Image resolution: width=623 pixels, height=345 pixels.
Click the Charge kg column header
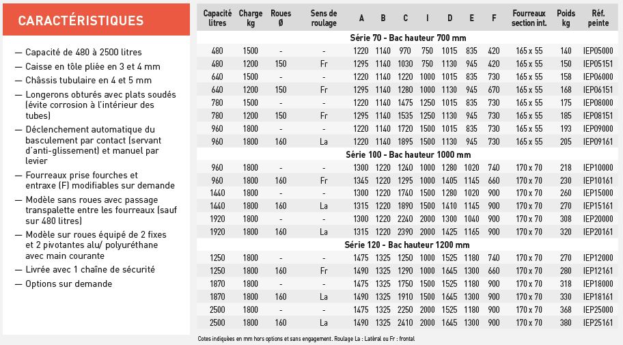tap(250, 18)
